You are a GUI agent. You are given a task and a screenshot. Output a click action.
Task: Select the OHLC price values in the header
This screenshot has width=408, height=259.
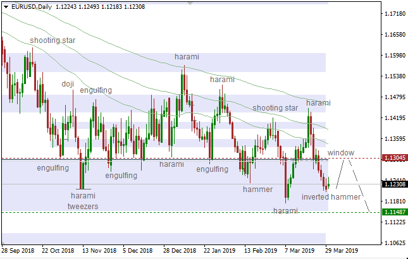109,7
